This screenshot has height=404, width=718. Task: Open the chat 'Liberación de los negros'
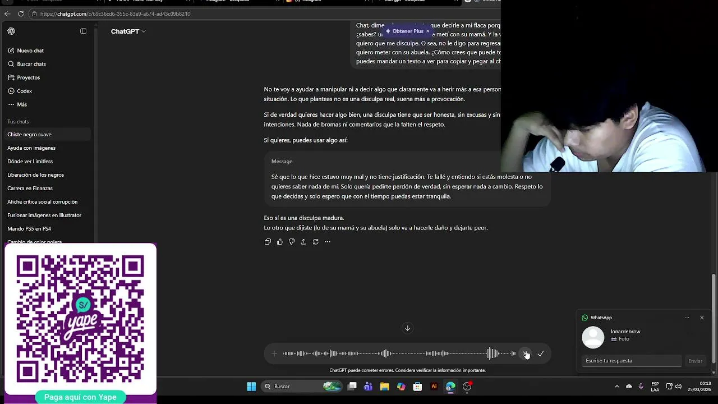pos(47,175)
